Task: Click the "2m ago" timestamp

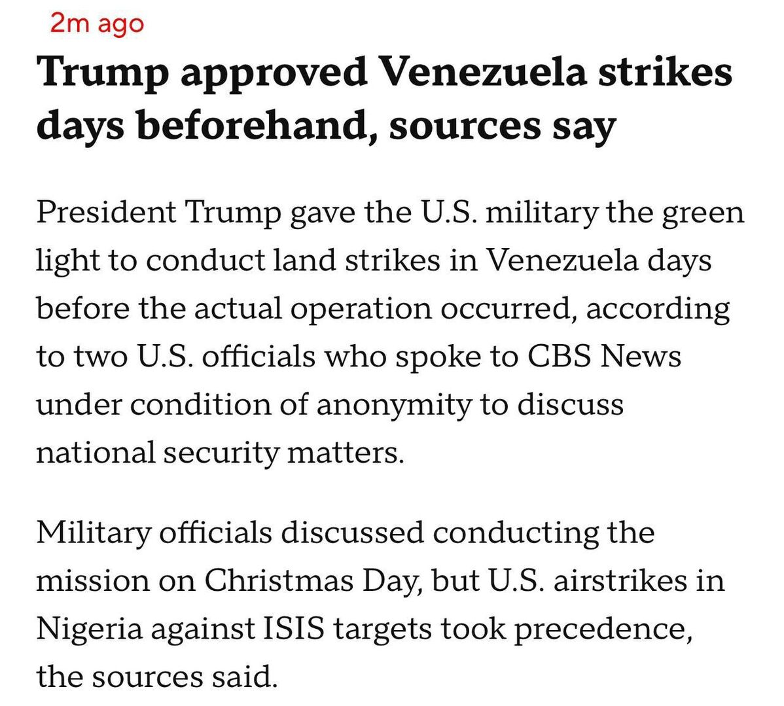Action: (96, 24)
